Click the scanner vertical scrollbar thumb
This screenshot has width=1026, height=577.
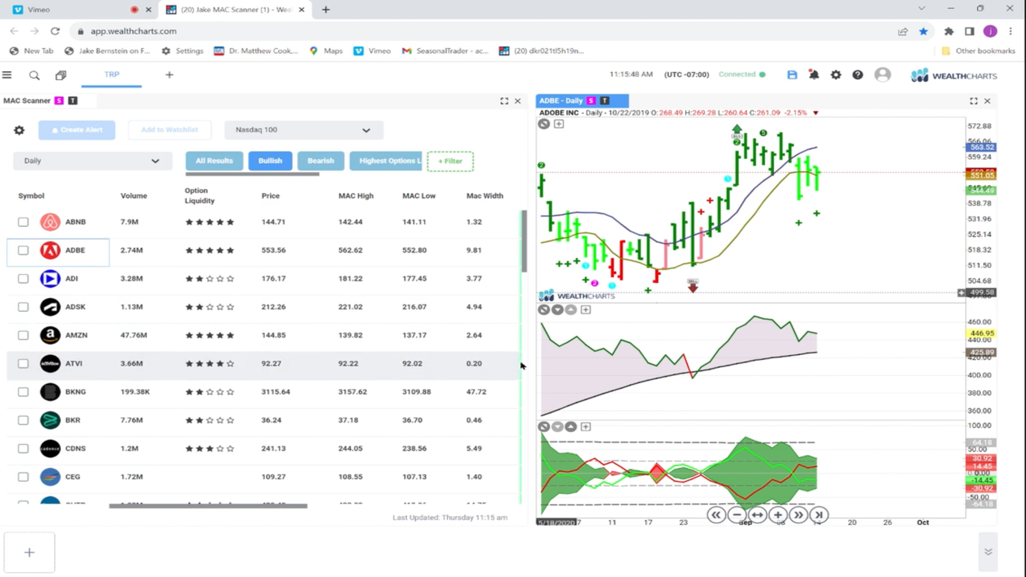click(524, 240)
